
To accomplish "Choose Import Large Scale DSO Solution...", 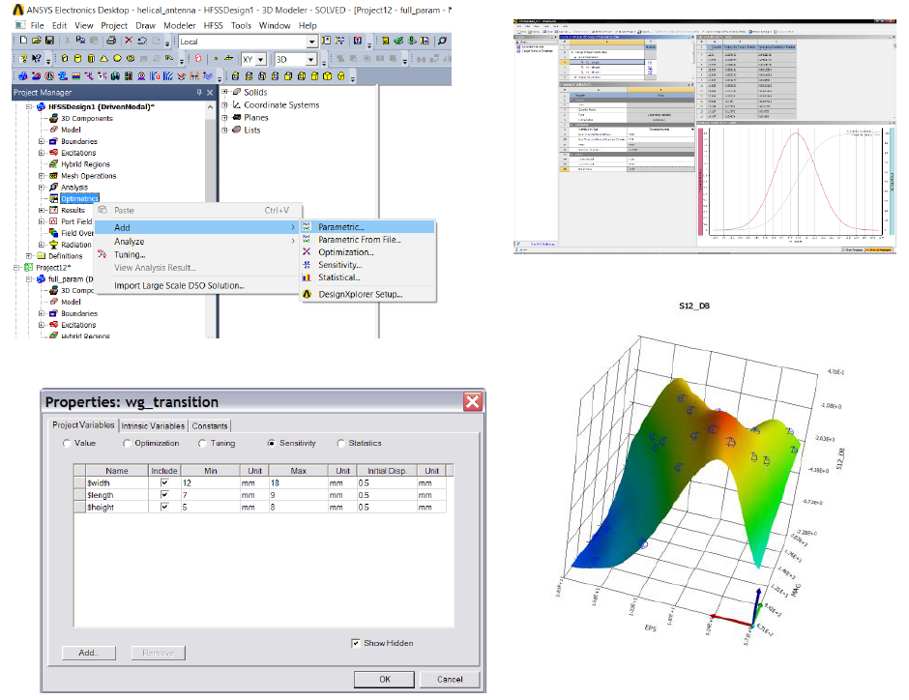I will tap(196, 285).
